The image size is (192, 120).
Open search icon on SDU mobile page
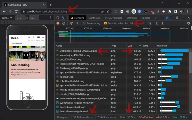coord(29,38)
